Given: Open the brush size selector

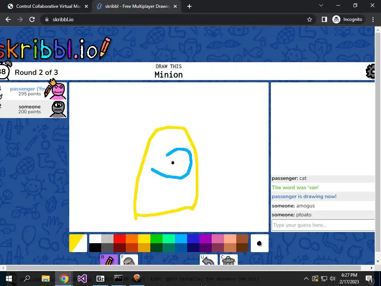Looking at the screenshot, I should click(259, 243).
